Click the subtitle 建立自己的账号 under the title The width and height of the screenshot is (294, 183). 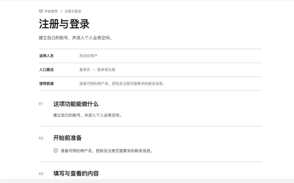(x=76, y=38)
